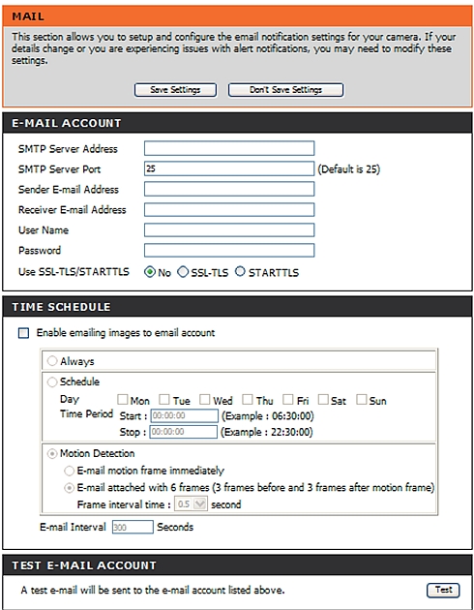The width and height of the screenshot is (474, 610).
Task: Focus the SMTP Server Address field
Action: click(x=229, y=148)
